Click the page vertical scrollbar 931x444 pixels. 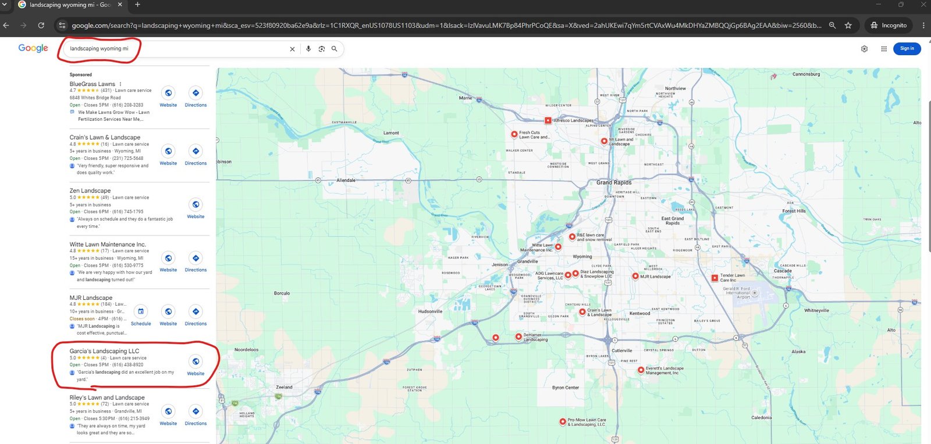tap(929, 176)
